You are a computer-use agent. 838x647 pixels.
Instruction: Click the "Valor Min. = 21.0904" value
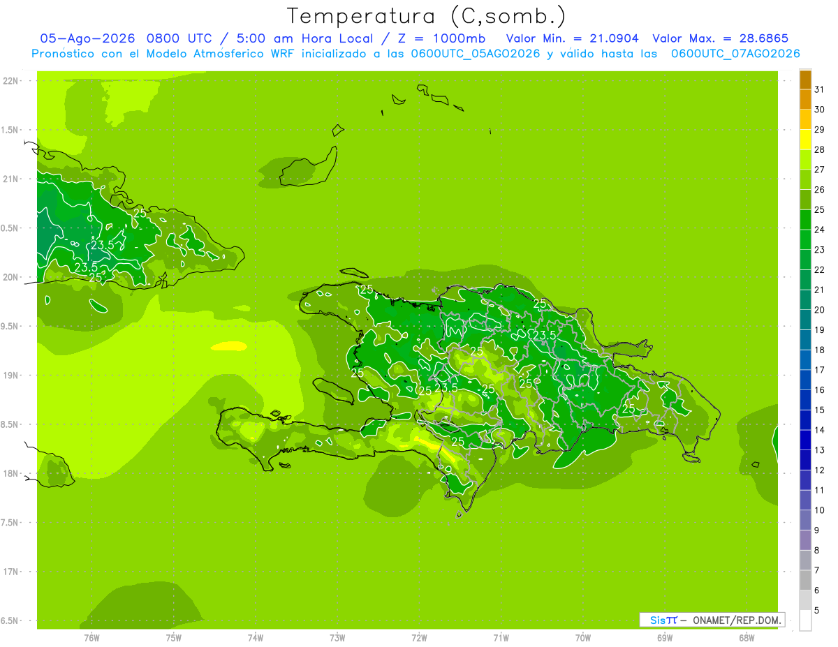(572, 38)
